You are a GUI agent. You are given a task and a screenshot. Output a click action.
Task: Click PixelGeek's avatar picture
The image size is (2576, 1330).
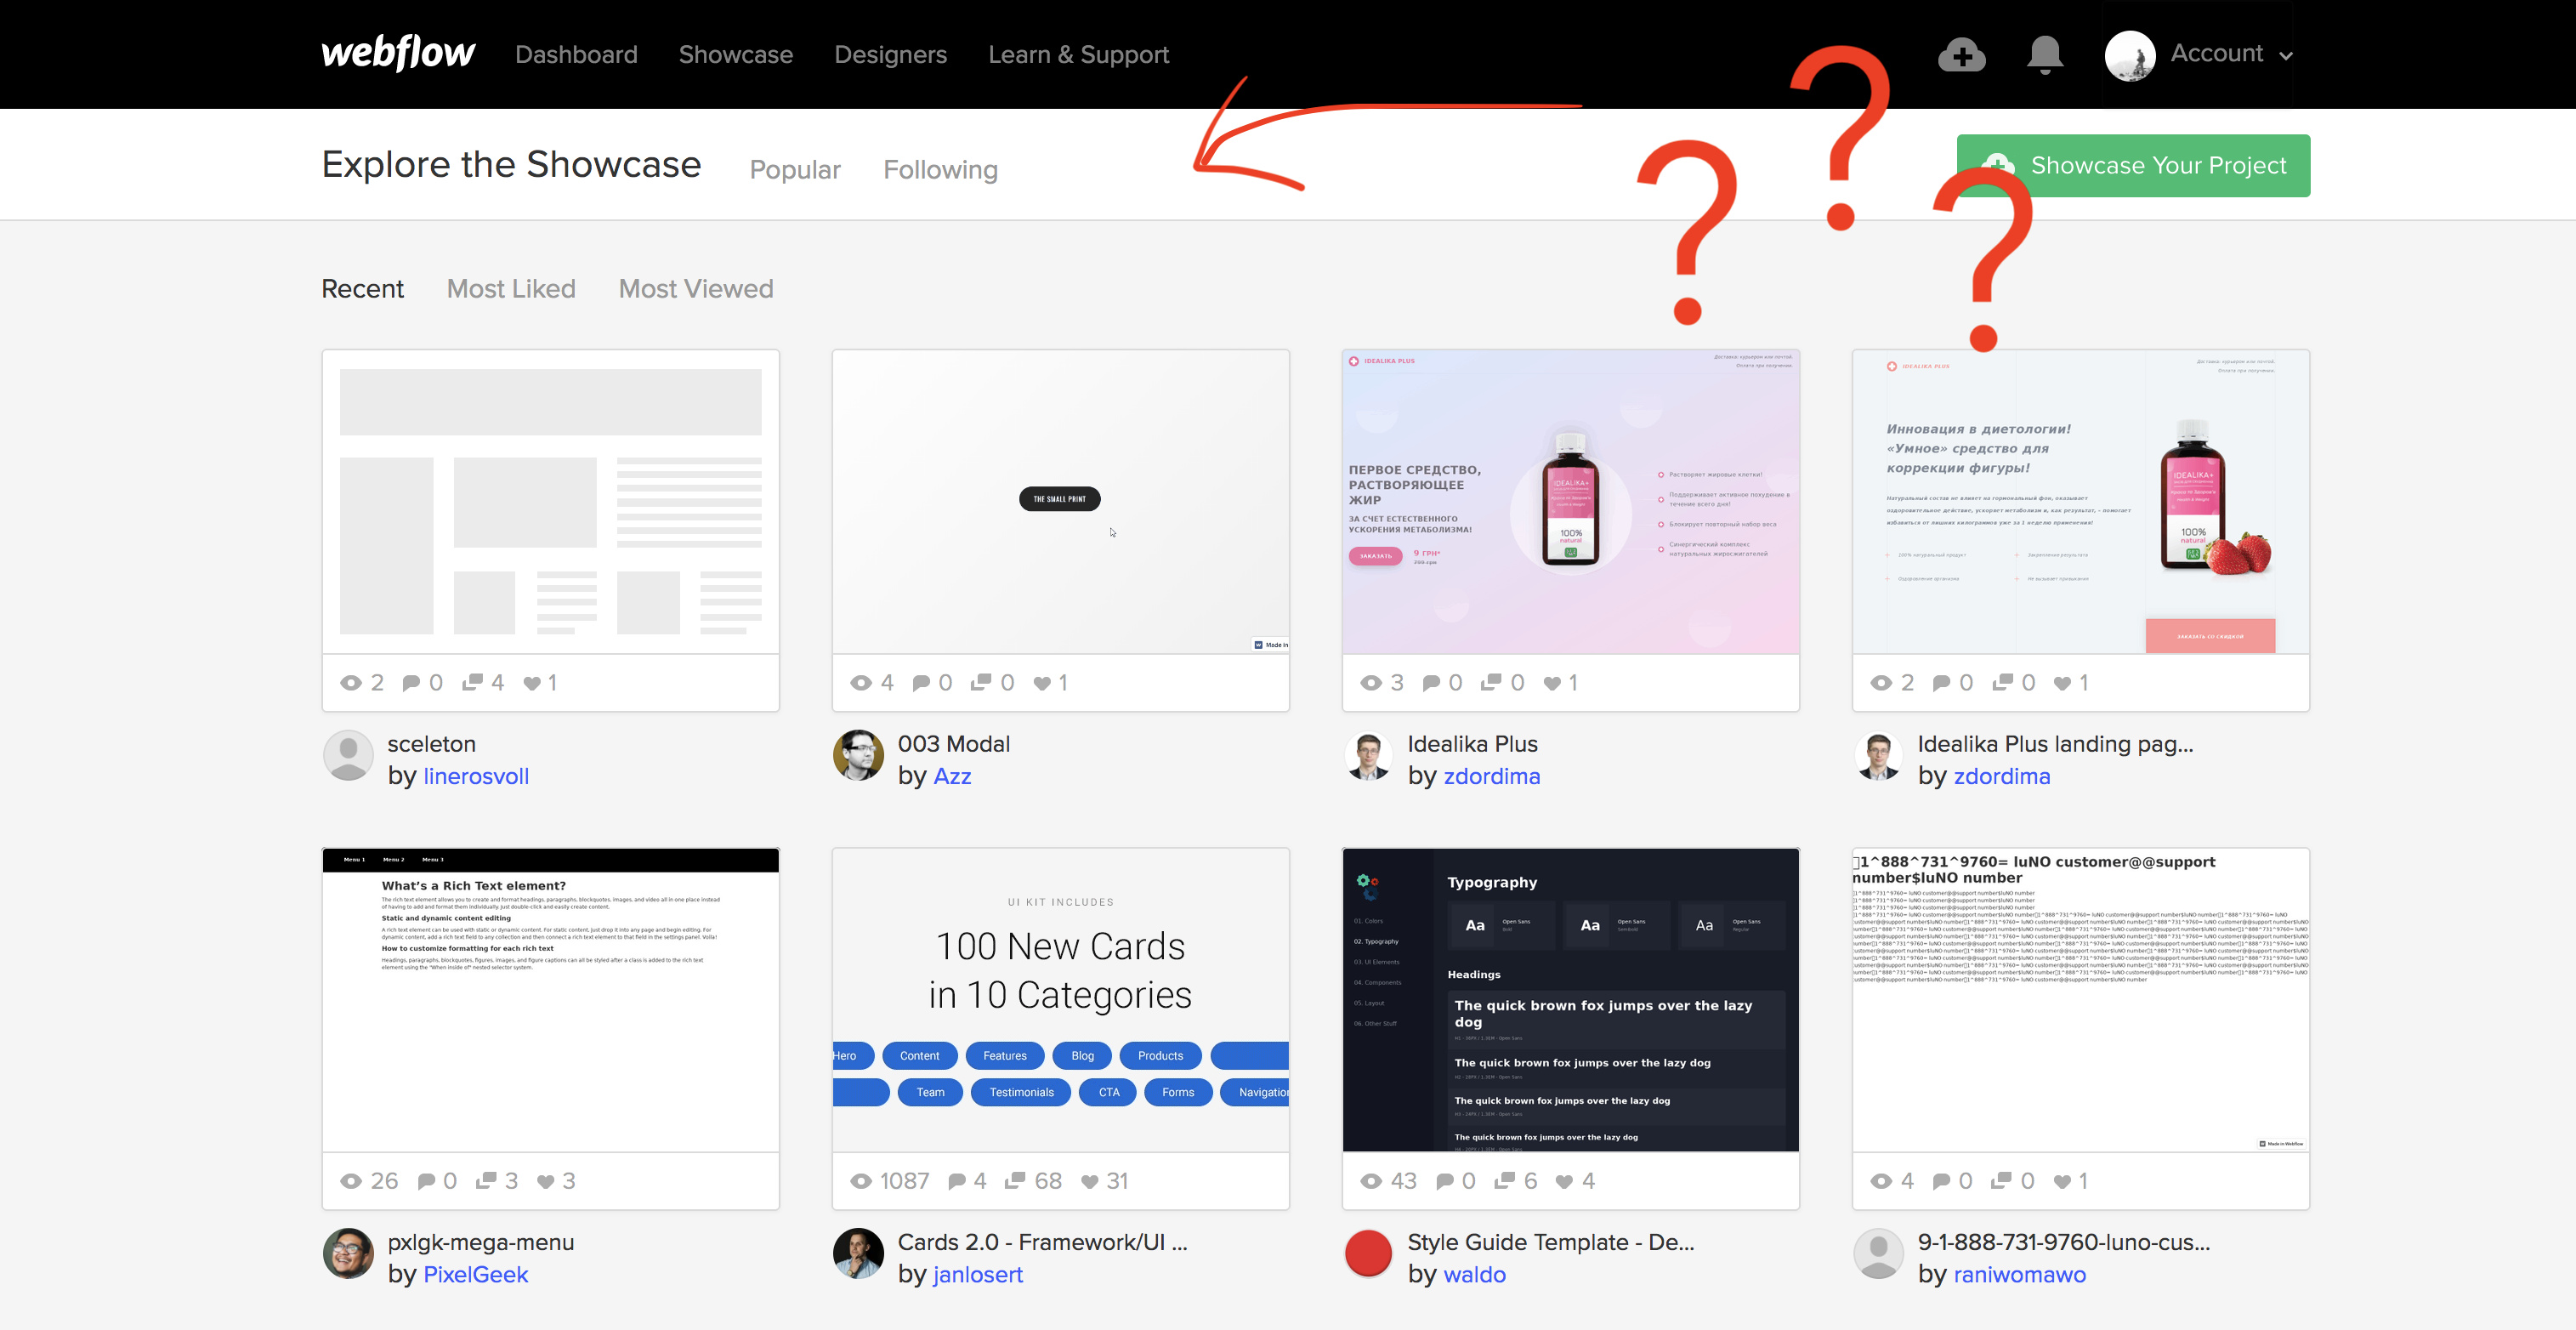pos(348,1254)
